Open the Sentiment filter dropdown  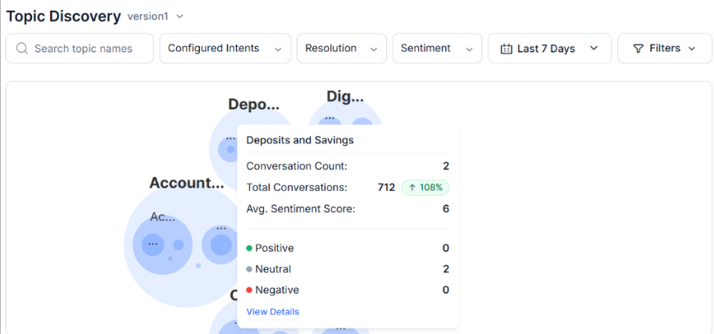437,49
